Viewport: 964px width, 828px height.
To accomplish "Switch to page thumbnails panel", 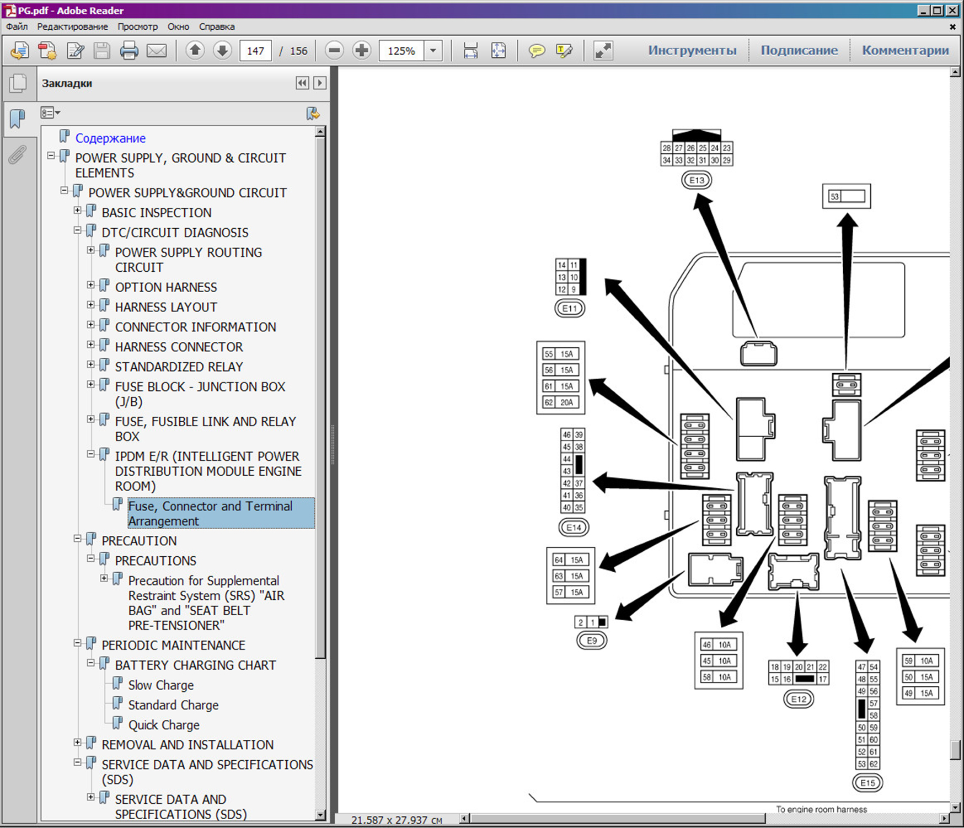I will tap(18, 83).
